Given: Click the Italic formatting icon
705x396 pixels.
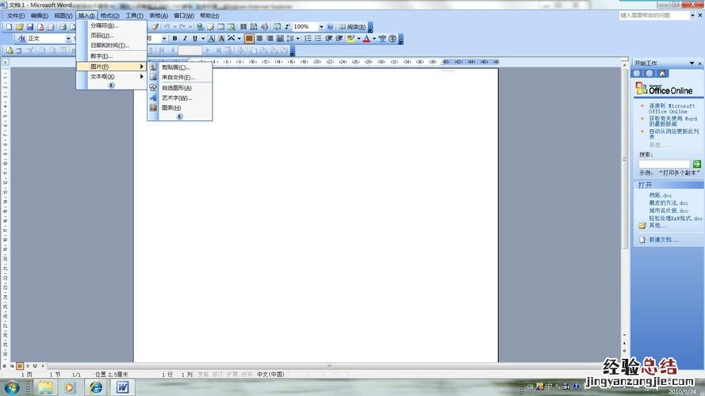Looking at the screenshot, I should pyautogui.click(x=184, y=38).
